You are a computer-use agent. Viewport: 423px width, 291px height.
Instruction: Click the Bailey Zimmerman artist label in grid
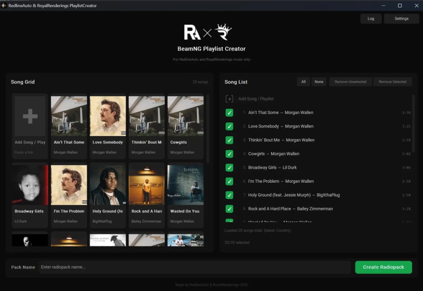click(146, 221)
